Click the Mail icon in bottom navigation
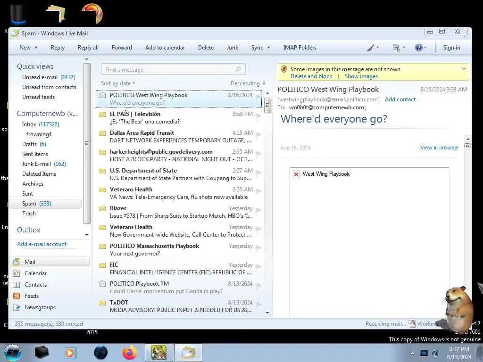 [17, 262]
